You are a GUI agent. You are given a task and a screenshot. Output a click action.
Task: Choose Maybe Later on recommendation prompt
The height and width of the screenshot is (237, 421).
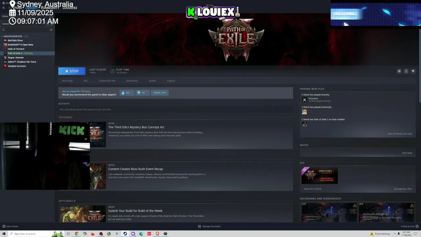[160, 92]
